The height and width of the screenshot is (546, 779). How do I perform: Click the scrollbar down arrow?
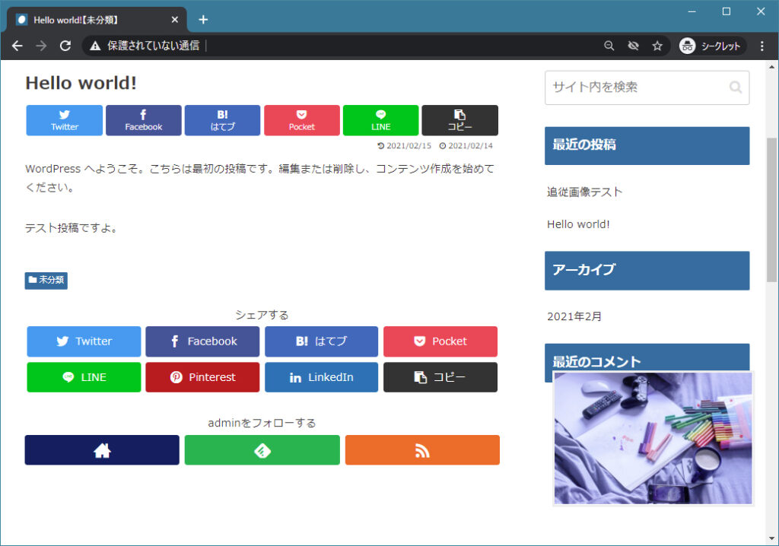(x=771, y=538)
